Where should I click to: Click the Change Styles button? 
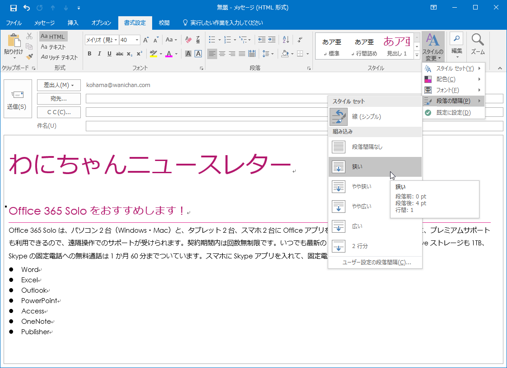[x=433, y=47]
